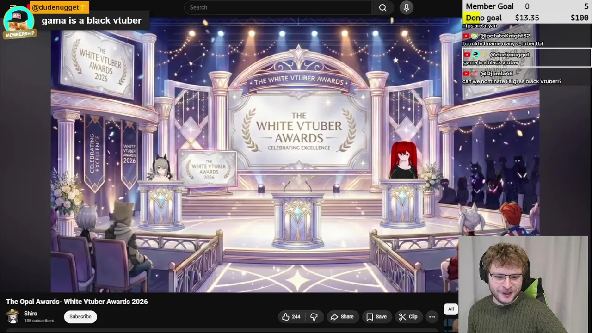Click the search magnifier button
Viewport: 592px width, 333px height.
(382, 7)
